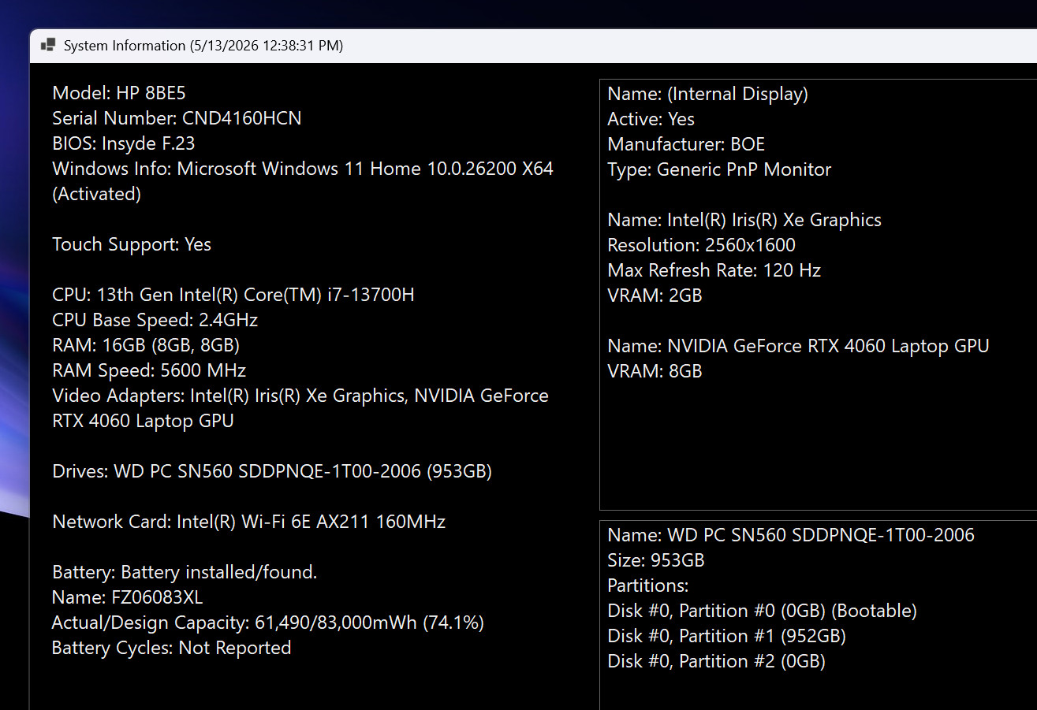Select the Partition #2 (0GB) line
This screenshot has height=710, width=1037.
(x=716, y=661)
